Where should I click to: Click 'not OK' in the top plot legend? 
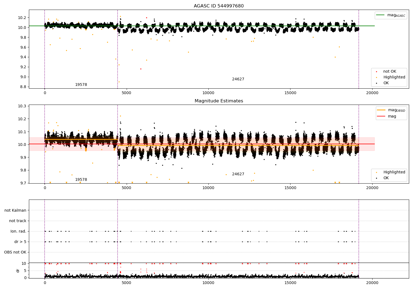pyautogui.click(x=390, y=72)
